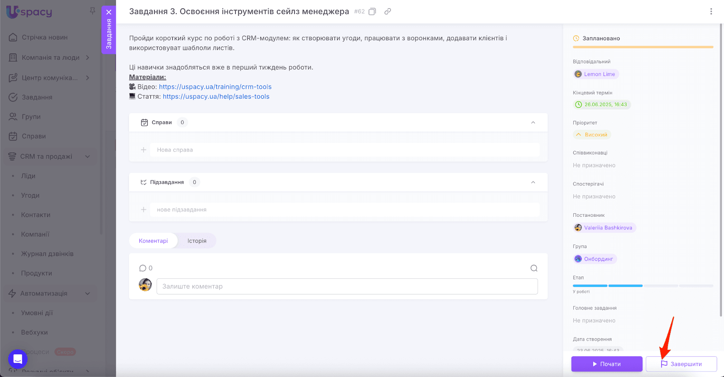724x377 pixels.
Task: Collapse the Підзавдання section
Action: [533, 182]
